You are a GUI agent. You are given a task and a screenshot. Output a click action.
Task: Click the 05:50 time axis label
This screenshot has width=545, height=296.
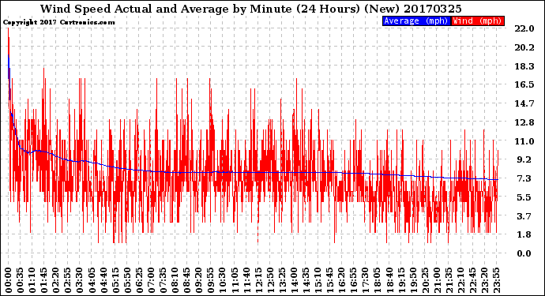(x=127, y=280)
